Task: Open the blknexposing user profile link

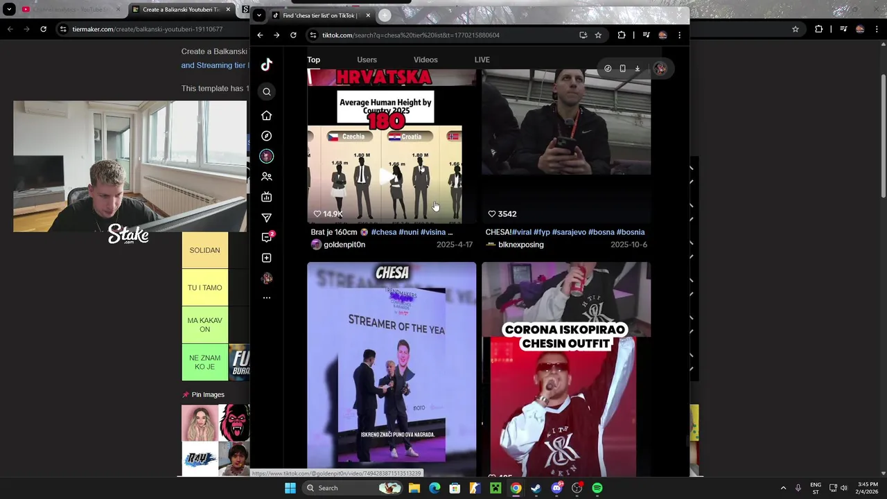Action: click(x=521, y=245)
